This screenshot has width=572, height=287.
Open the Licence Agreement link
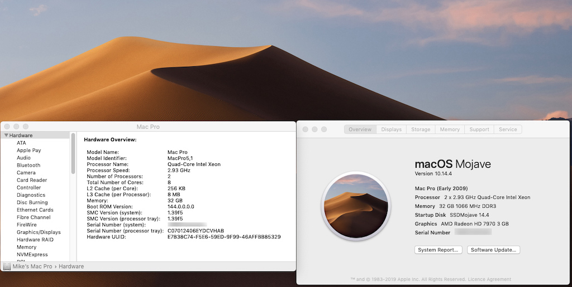pos(489,279)
